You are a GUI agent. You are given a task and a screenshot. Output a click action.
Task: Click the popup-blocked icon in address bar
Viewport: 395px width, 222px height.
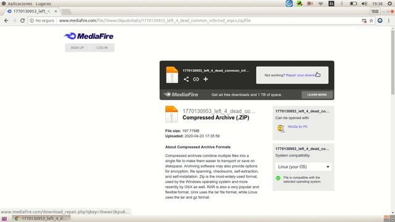click(364, 20)
